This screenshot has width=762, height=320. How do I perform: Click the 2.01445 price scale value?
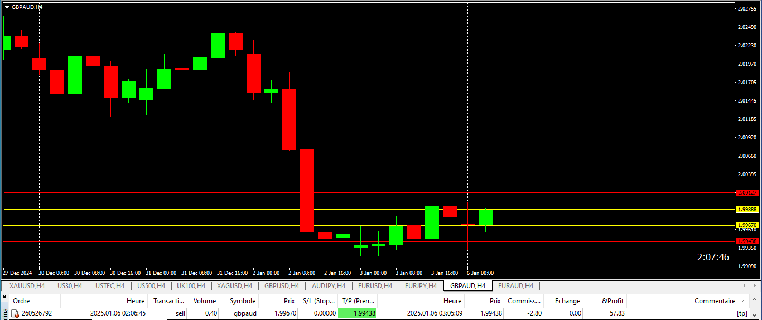click(747, 101)
